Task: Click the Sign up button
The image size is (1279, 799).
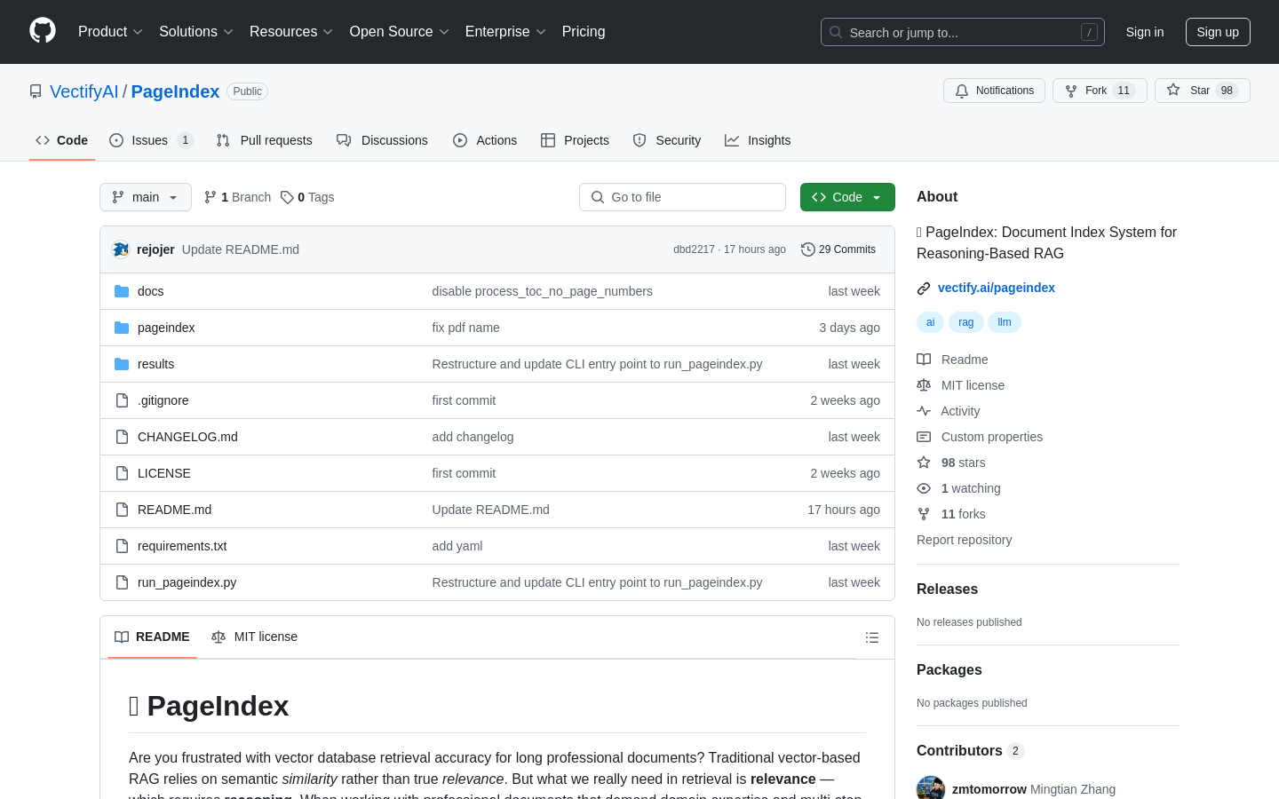Action: [x=1218, y=32]
